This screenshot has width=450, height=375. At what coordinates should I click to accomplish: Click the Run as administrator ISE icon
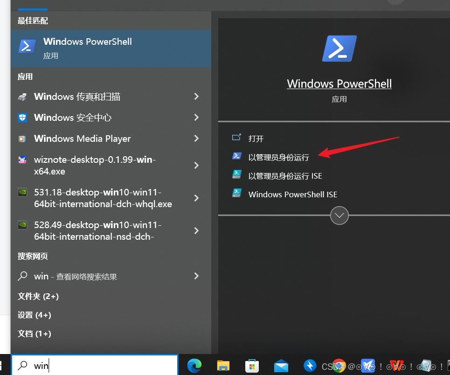237,174
